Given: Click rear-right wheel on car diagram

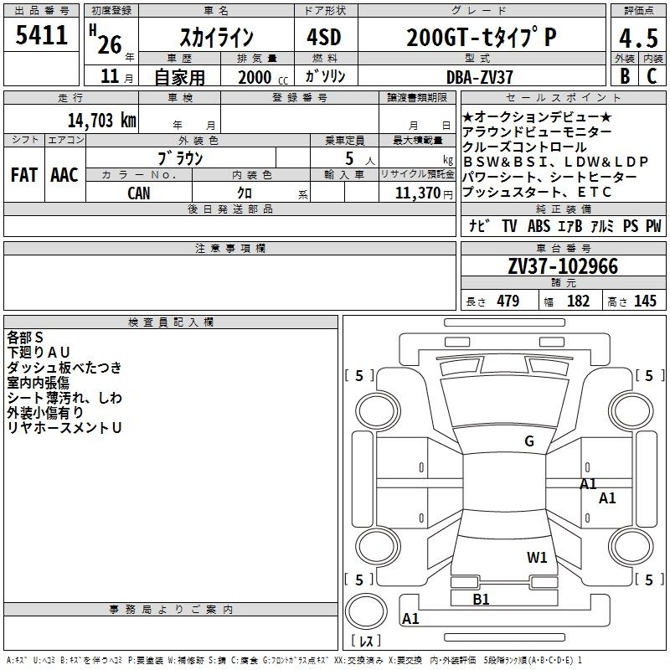Looking at the screenshot, I should click(x=631, y=546).
